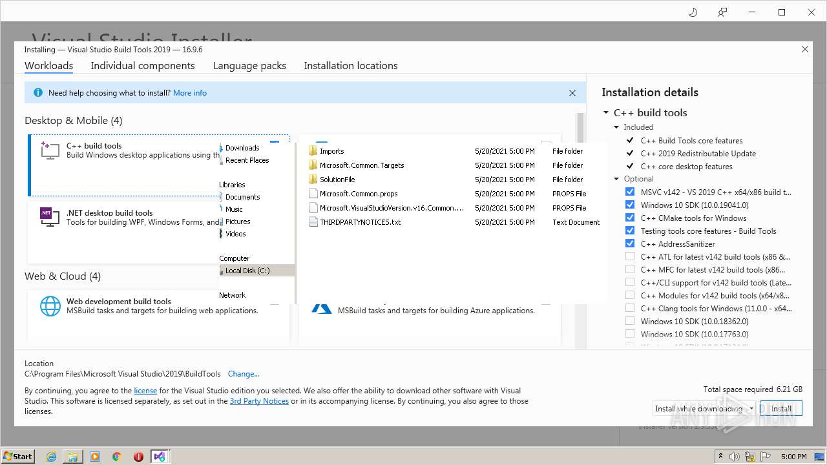This screenshot has height=465, width=827.
Task: Open the 'license' link
Action: pyautogui.click(x=145, y=391)
